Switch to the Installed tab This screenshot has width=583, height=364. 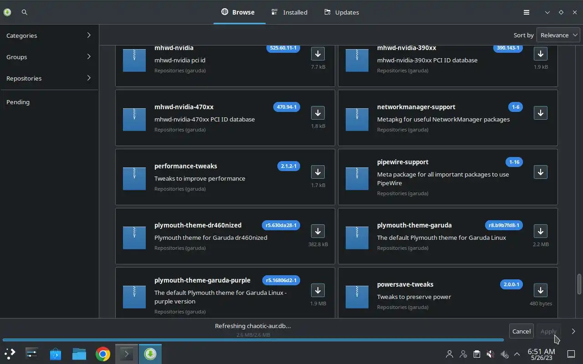pos(290,12)
